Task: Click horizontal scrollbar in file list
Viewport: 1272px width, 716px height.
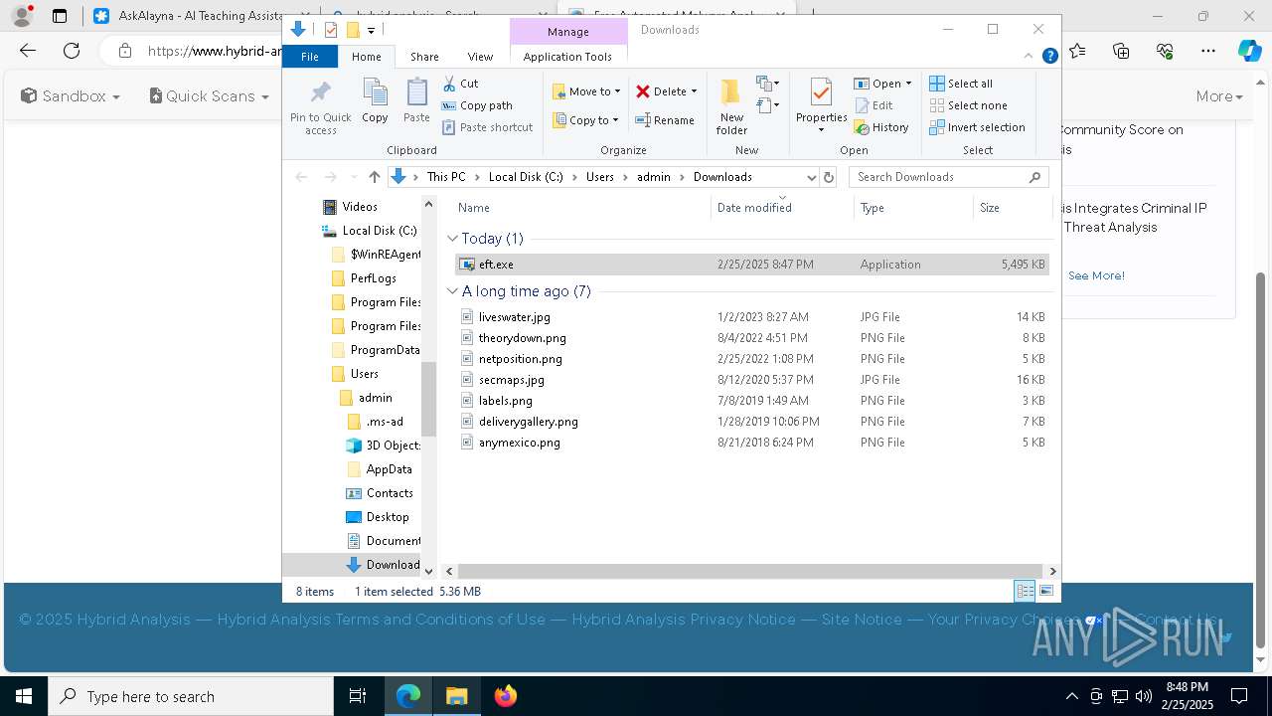Action: pos(751,572)
